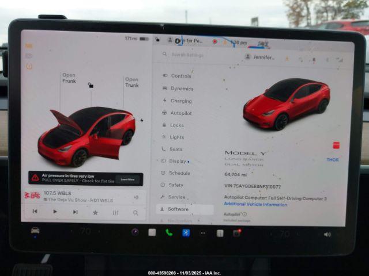Tap the Open Trunk label
Screen dimensions: 369x276
(132, 82)
